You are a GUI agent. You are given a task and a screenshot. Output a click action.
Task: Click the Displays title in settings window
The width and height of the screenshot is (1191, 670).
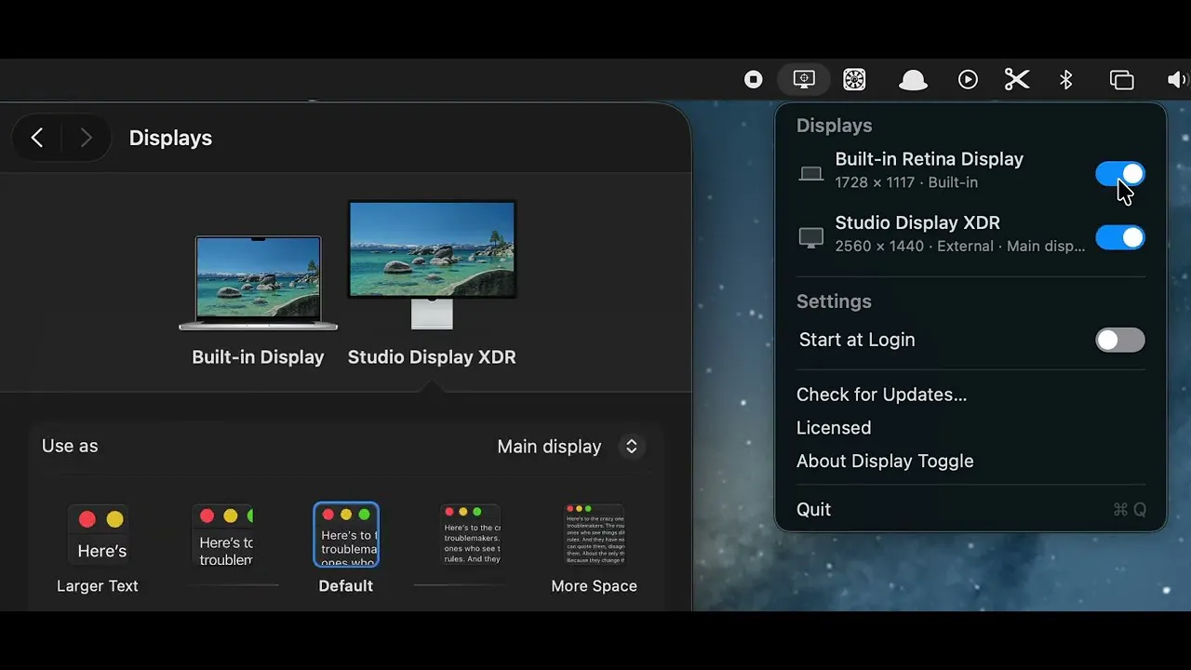point(170,138)
